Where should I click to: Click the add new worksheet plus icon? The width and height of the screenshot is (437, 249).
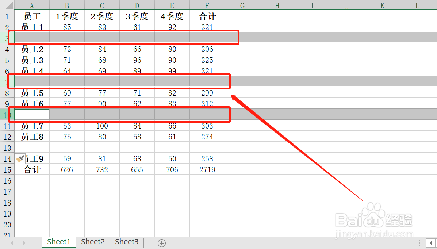[x=161, y=242]
